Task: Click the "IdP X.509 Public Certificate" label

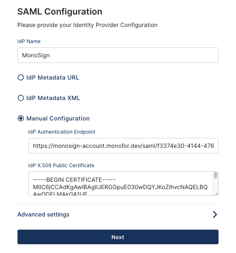Action: coord(61,165)
